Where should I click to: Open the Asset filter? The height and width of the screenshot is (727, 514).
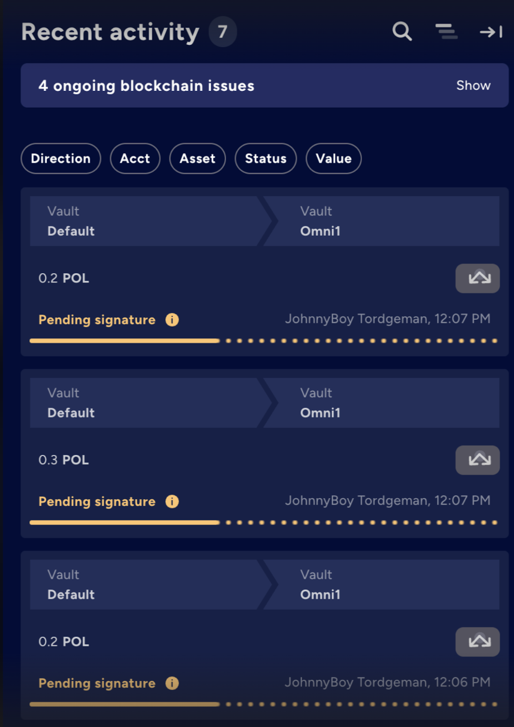click(x=197, y=159)
